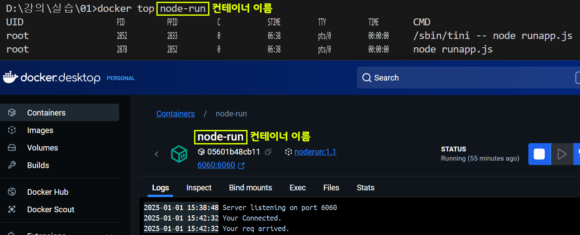
Task: Click the container ID text 05601b48cb11
Action: (233, 152)
